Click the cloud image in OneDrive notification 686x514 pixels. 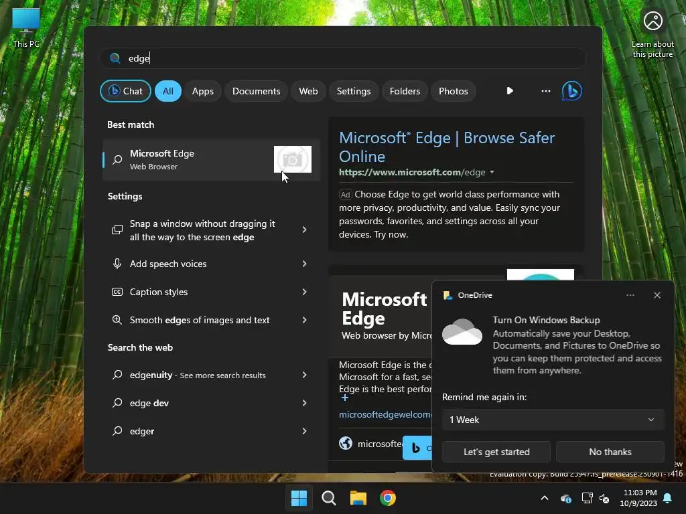(462, 332)
